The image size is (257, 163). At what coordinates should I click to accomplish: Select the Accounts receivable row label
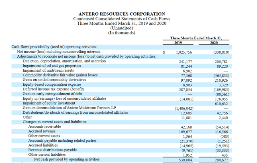45,126
